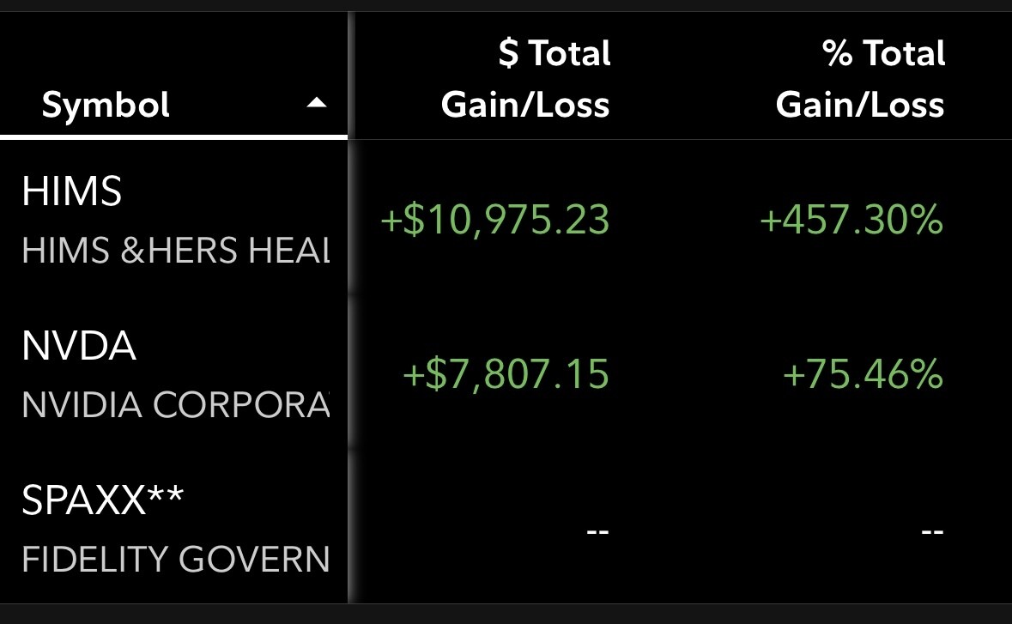Click NVDA percent gain +75.46%

[864, 374]
